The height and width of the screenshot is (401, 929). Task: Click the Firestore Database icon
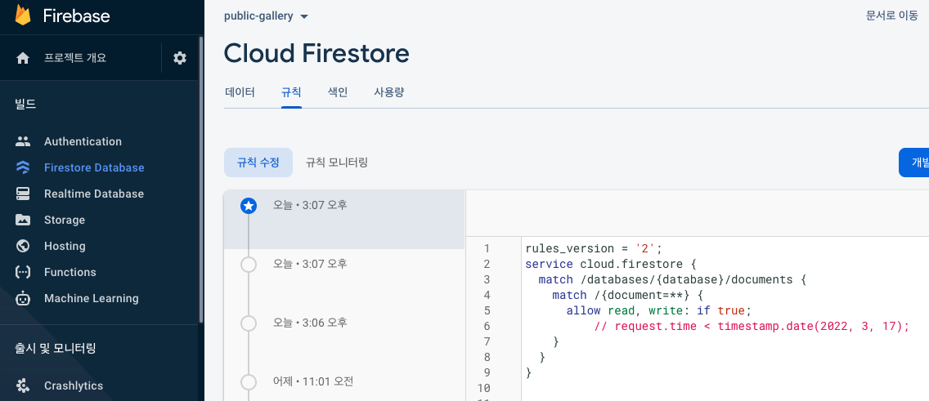pos(23,167)
